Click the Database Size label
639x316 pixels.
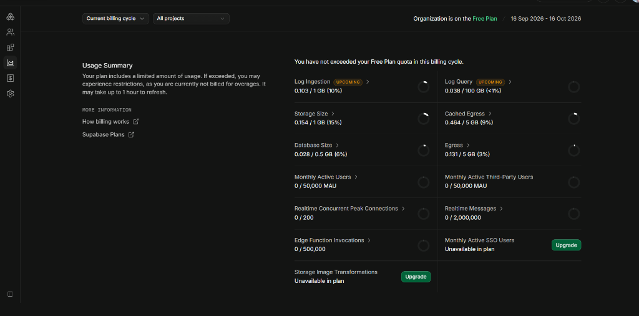coord(313,145)
